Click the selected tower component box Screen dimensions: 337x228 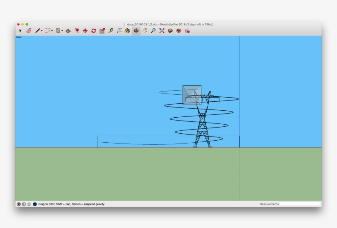[x=192, y=95]
